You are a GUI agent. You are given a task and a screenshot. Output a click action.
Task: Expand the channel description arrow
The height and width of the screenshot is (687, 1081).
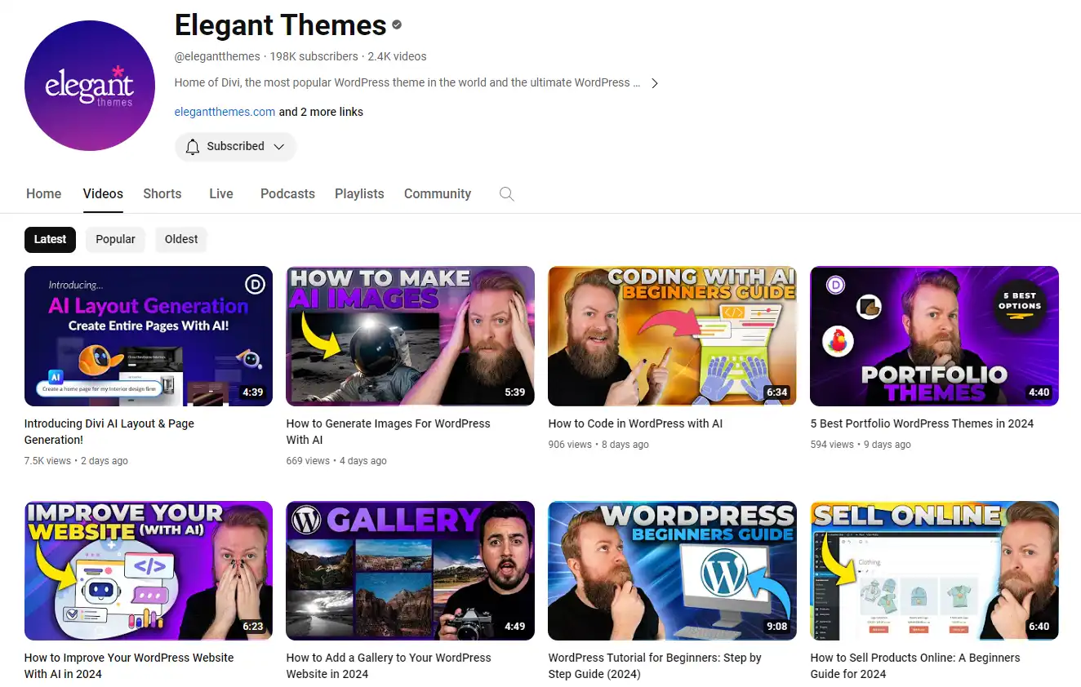[654, 83]
